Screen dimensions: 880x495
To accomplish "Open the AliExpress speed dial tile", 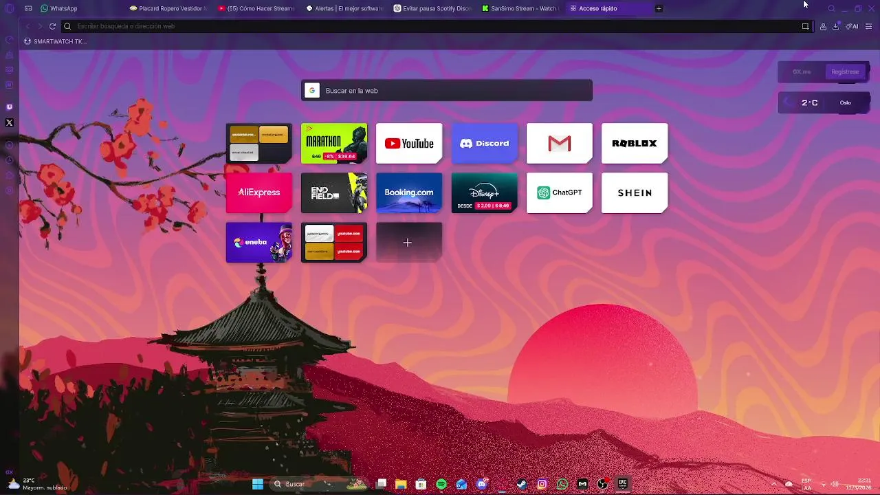I will click(x=259, y=192).
